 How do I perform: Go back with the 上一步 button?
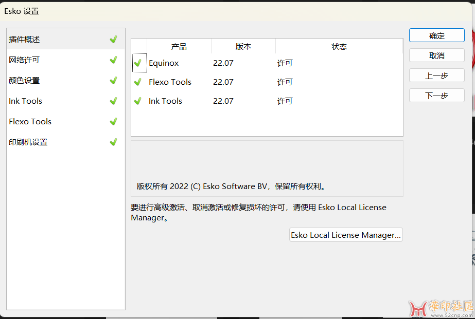point(436,76)
